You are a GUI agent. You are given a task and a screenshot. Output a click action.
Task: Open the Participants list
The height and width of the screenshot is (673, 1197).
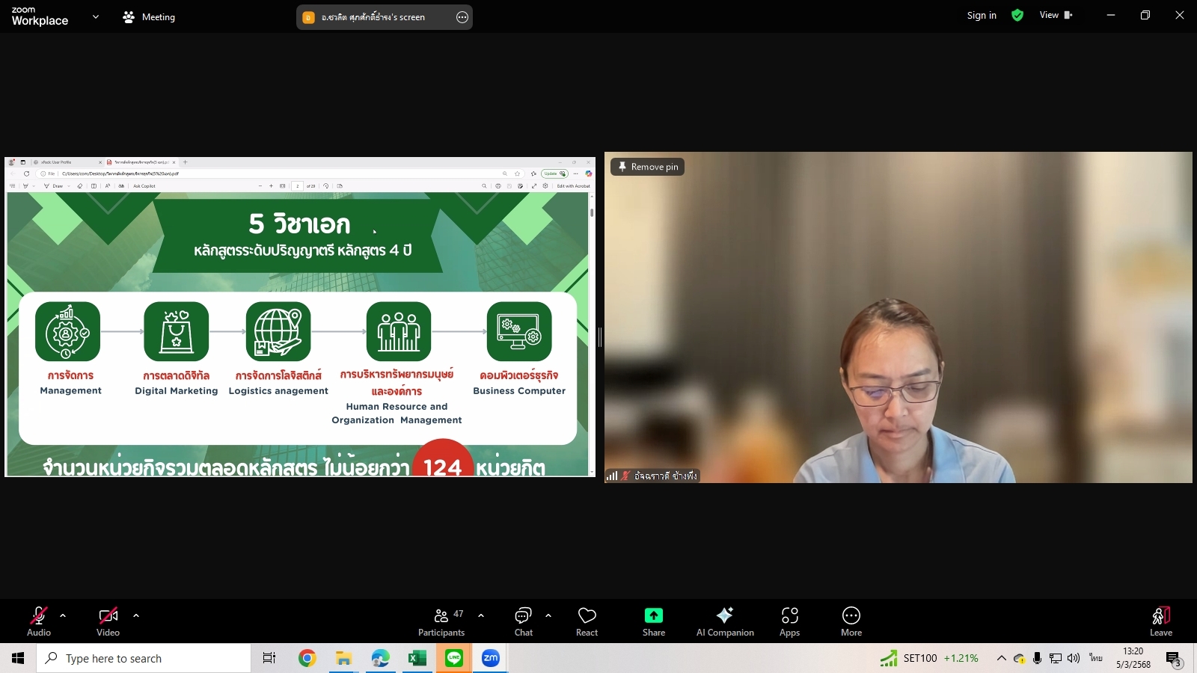click(x=441, y=621)
